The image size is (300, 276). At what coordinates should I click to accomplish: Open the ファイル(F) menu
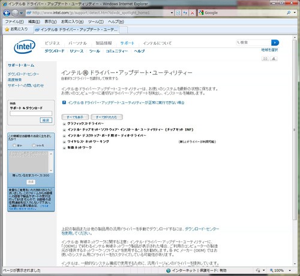tap(14, 22)
